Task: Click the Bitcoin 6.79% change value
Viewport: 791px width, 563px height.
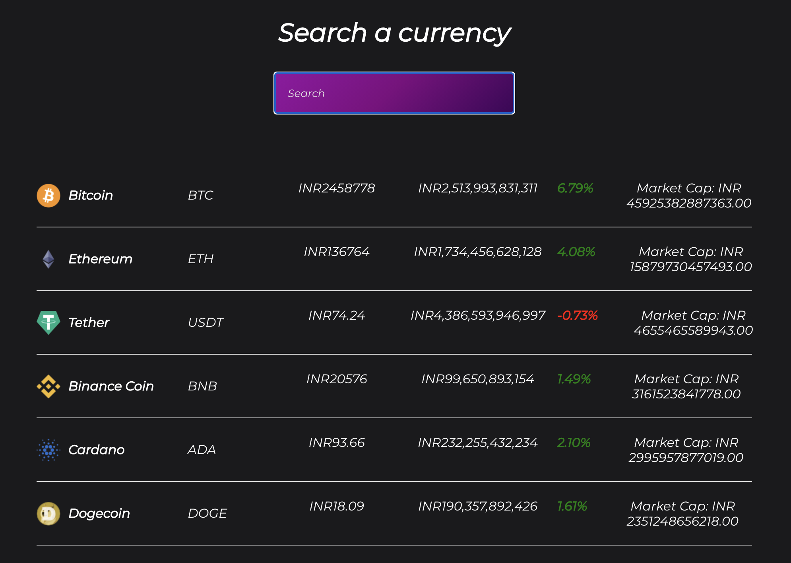Action: point(576,188)
